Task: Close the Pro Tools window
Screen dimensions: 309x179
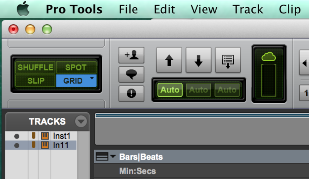Action: (14, 29)
